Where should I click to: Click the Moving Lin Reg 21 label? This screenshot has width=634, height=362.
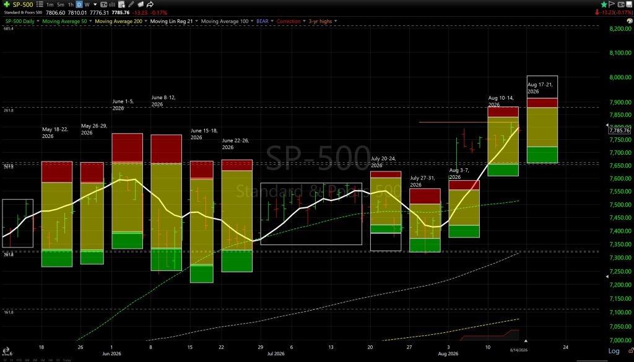pos(172,21)
